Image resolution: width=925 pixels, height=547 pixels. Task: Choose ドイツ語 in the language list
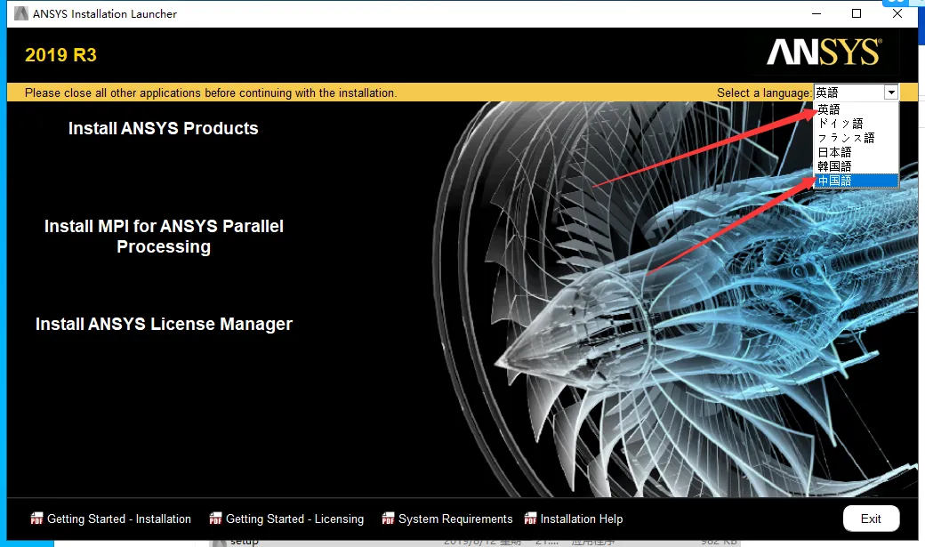pyautogui.click(x=856, y=124)
